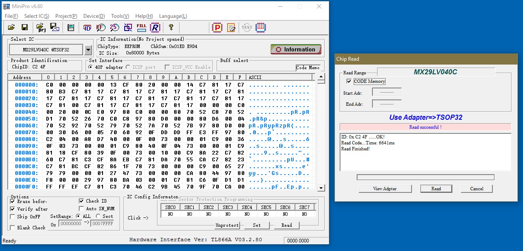Expand the Select IC dropdown arrow

[88, 50]
